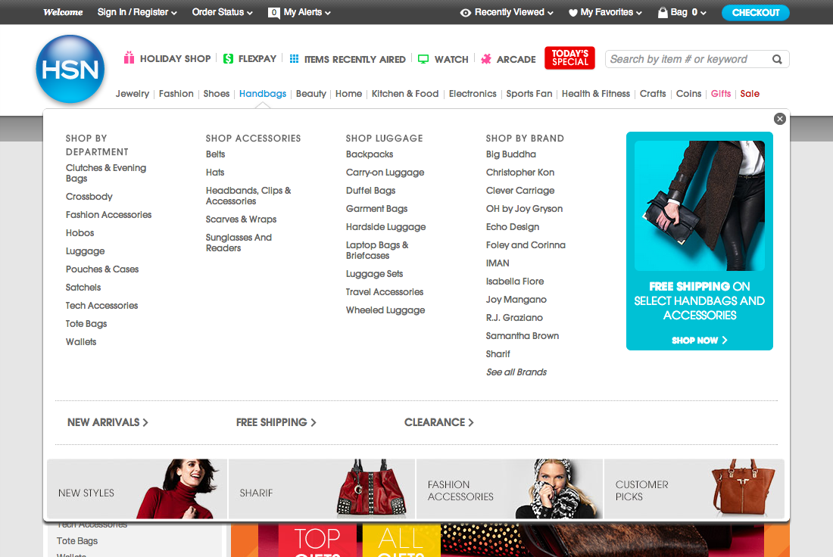Viewport: 833px width, 557px height.
Task: Click the Sharif handbag thumbnail banner
Action: coord(320,488)
